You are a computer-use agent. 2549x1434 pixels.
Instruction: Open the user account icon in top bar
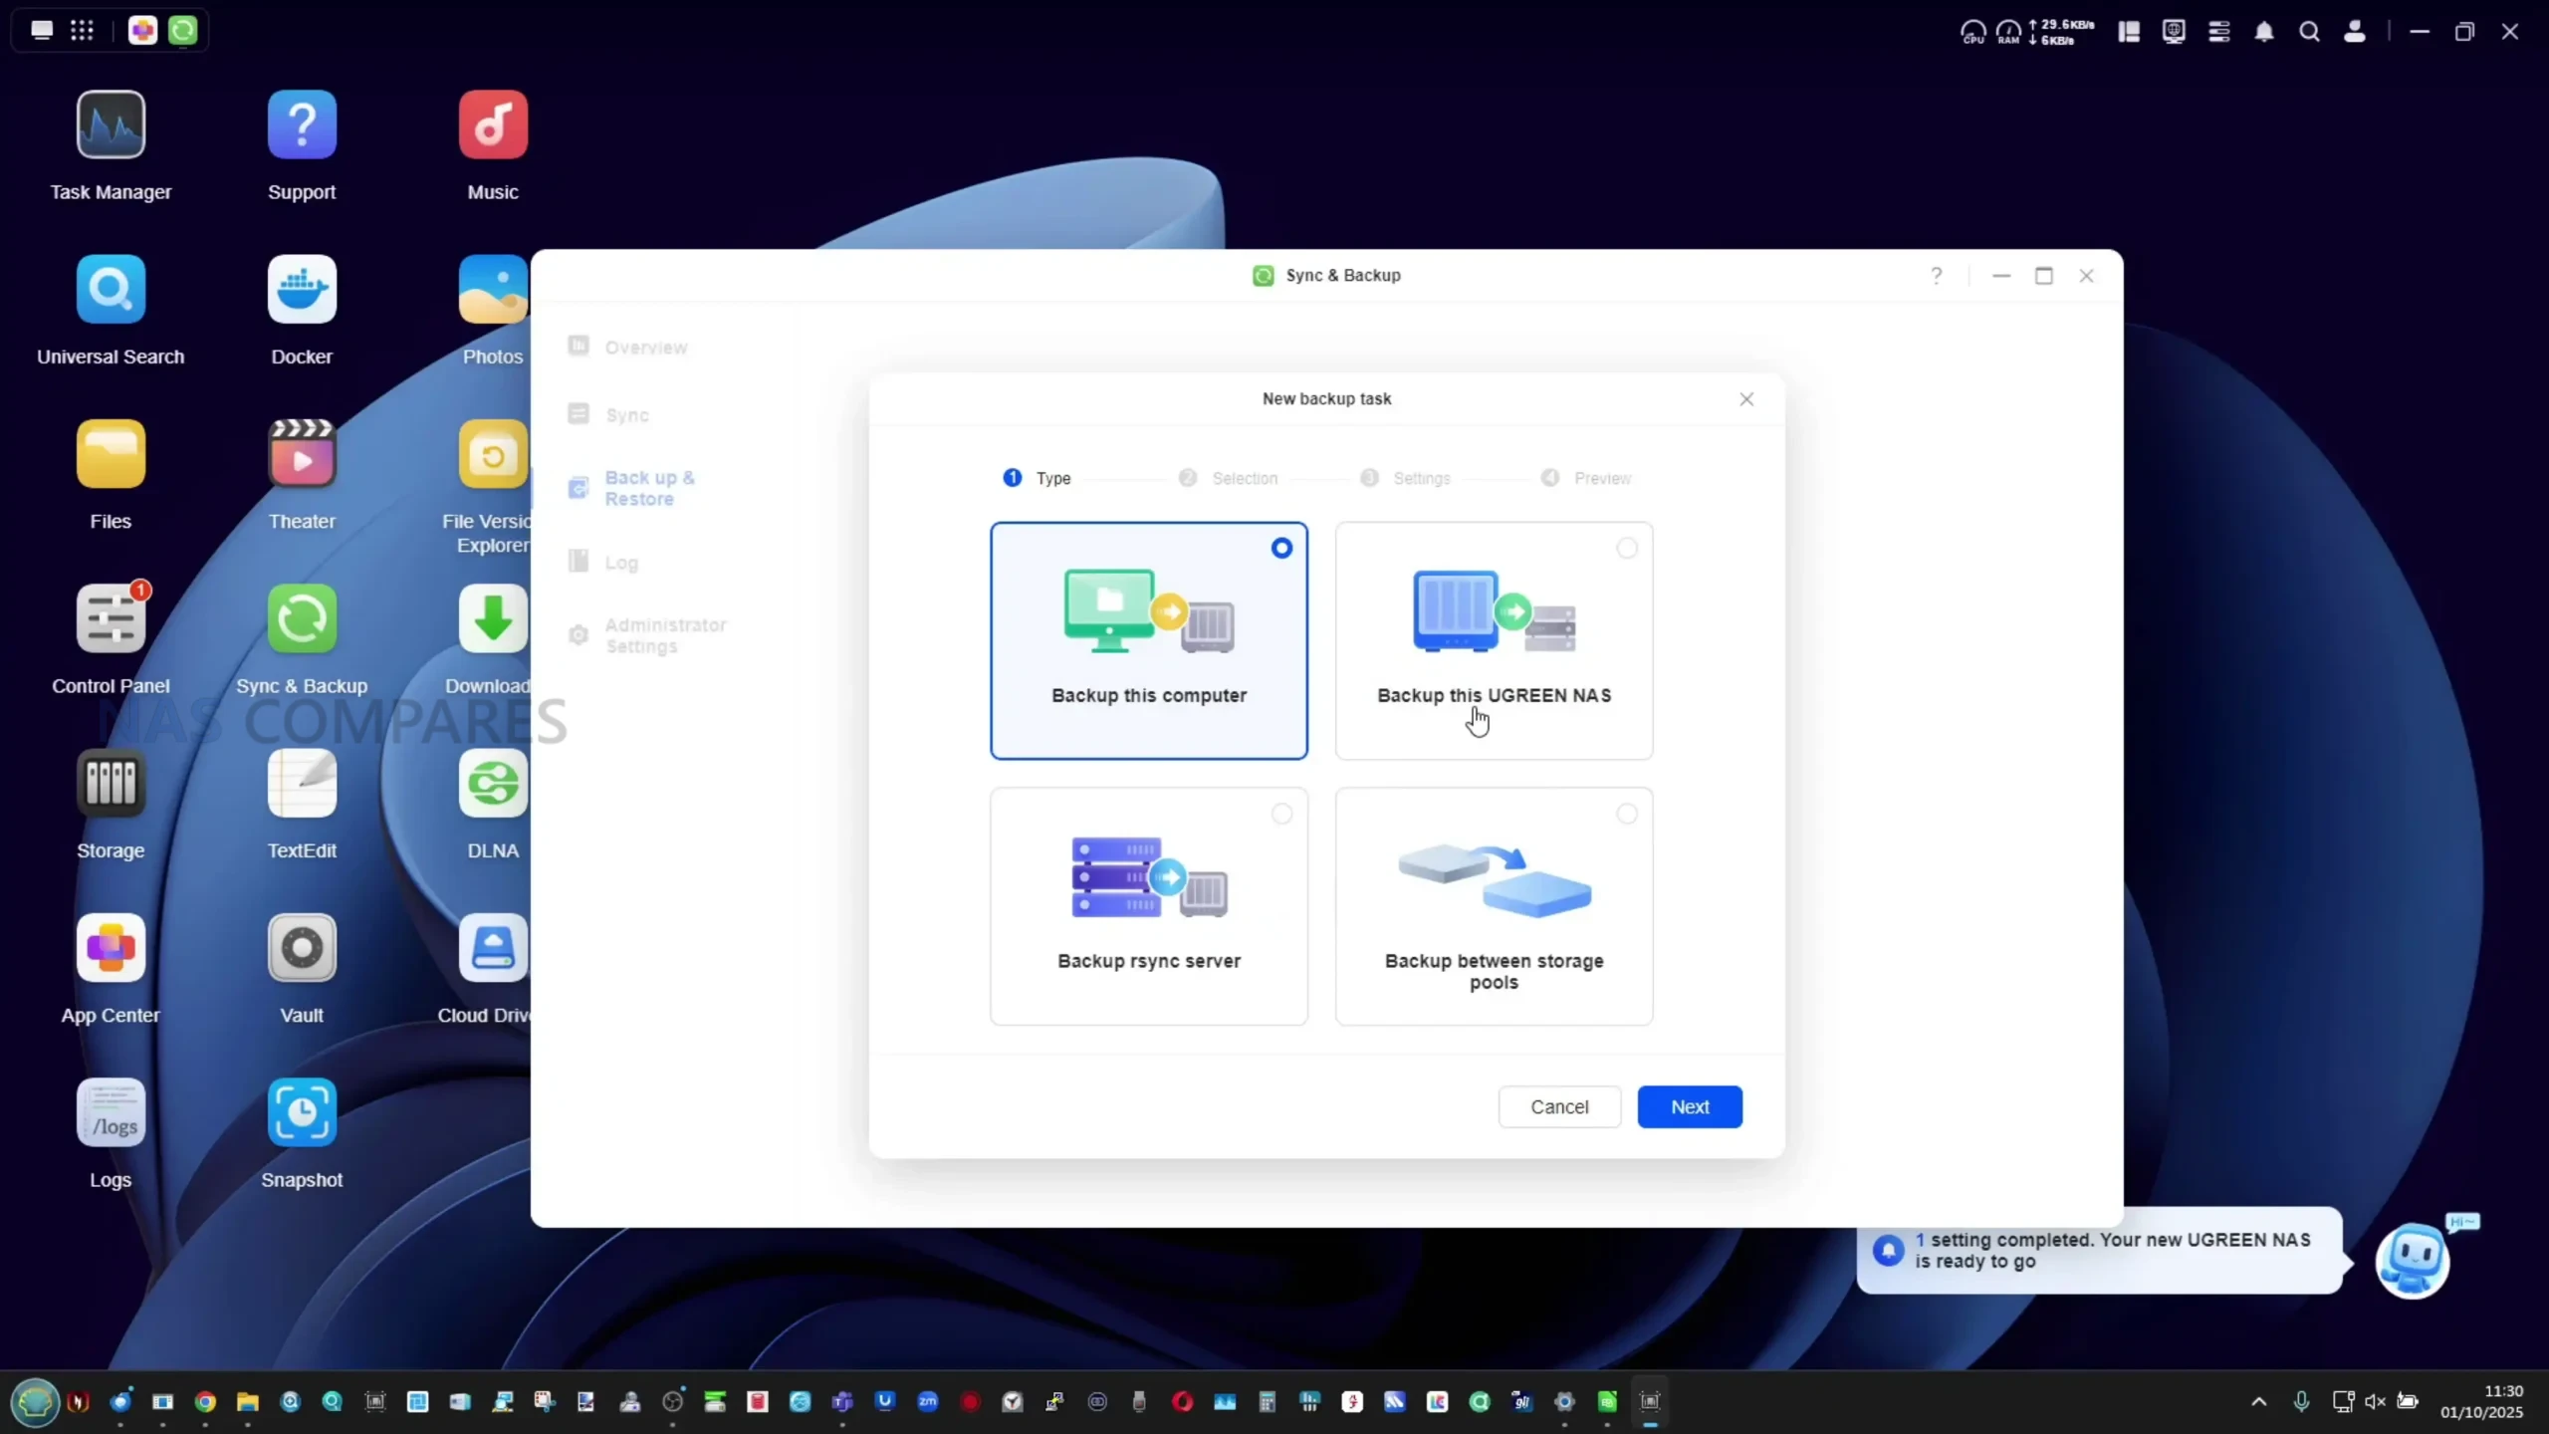point(2354,32)
